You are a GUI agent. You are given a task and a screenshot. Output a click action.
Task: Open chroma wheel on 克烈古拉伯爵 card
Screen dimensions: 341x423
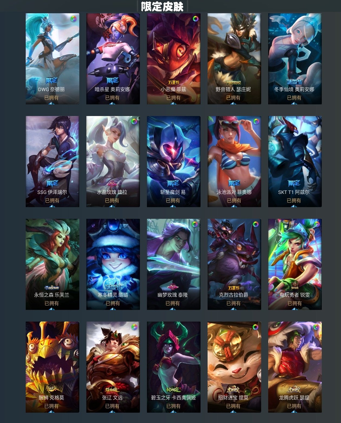255,224
